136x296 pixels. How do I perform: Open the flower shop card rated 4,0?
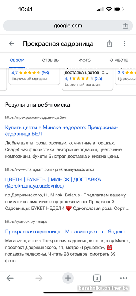pyautogui.click(x=87, y=78)
